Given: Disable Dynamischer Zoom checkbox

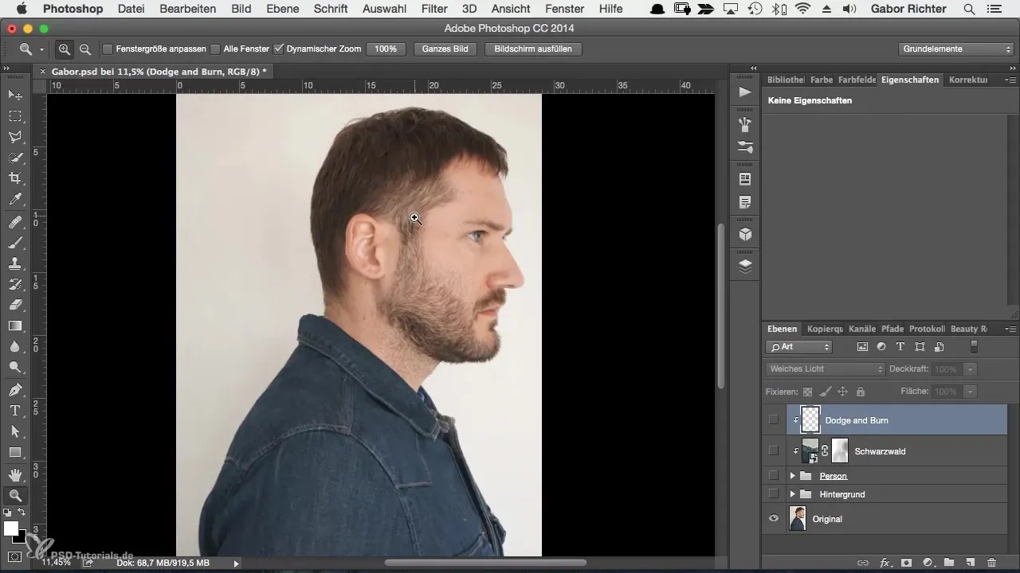Looking at the screenshot, I should click(x=278, y=49).
